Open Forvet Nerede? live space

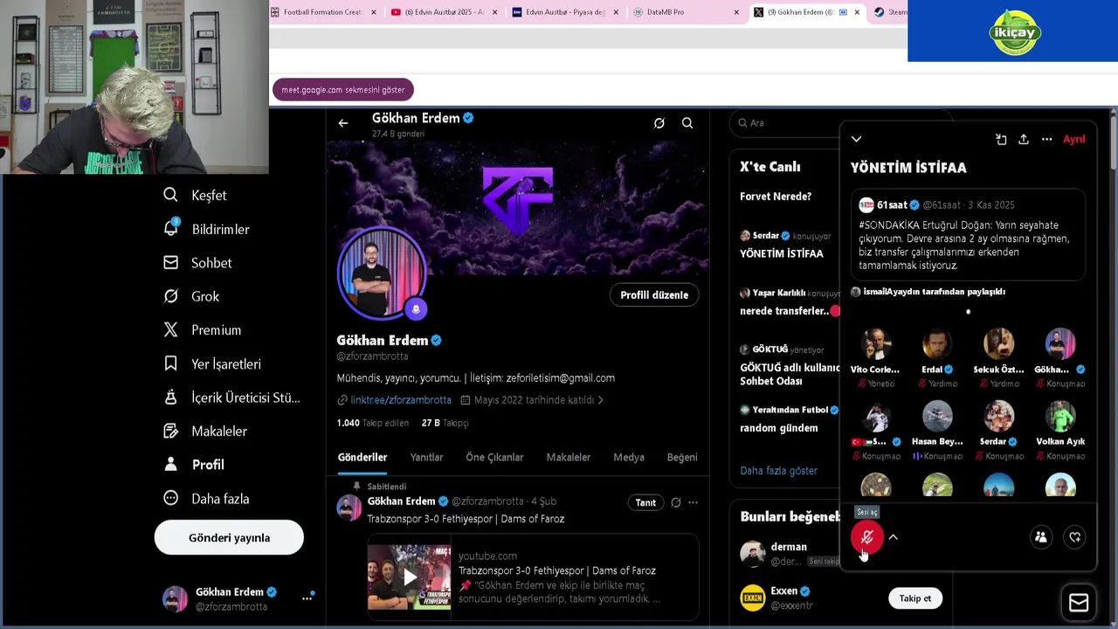776,197
